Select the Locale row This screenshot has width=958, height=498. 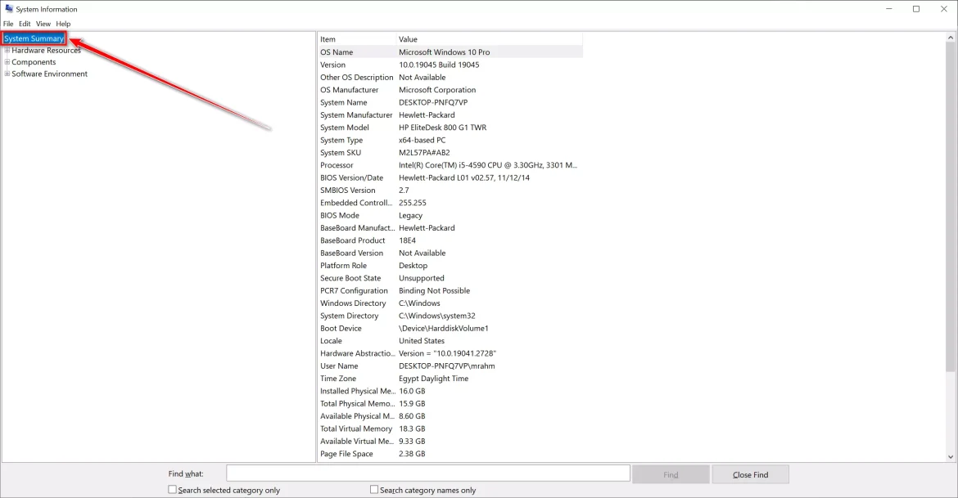[450, 341]
